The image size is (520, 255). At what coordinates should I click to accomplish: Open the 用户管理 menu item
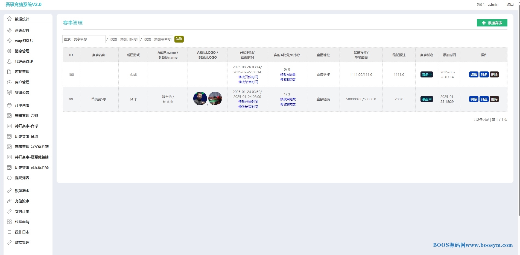coord(22,82)
